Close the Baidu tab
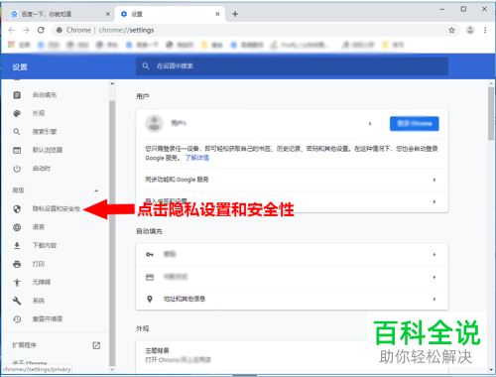 coord(108,14)
